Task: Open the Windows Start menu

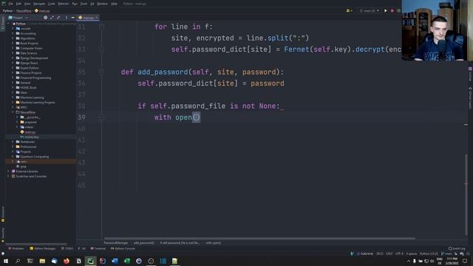Action: pyautogui.click(x=5, y=261)
